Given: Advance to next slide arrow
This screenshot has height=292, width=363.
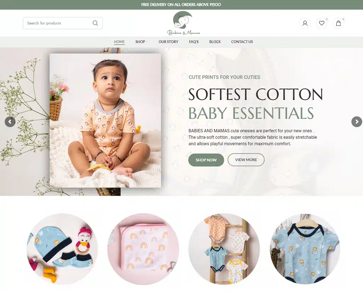Looking at the screenshot, I should click(357, 122).
